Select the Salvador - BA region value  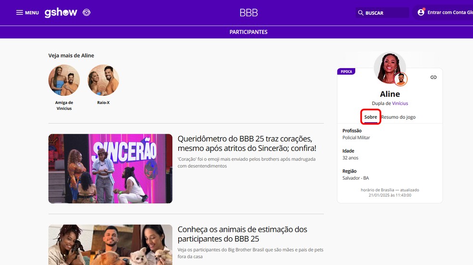[x=356, y=178]
